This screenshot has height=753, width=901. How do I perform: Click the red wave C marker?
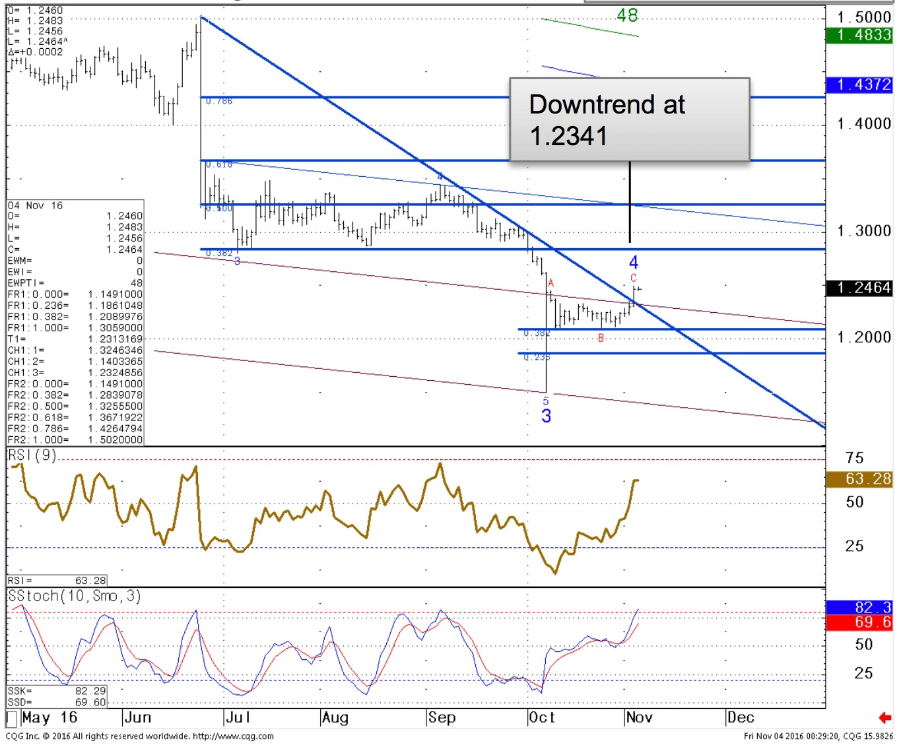click(633, 278)
